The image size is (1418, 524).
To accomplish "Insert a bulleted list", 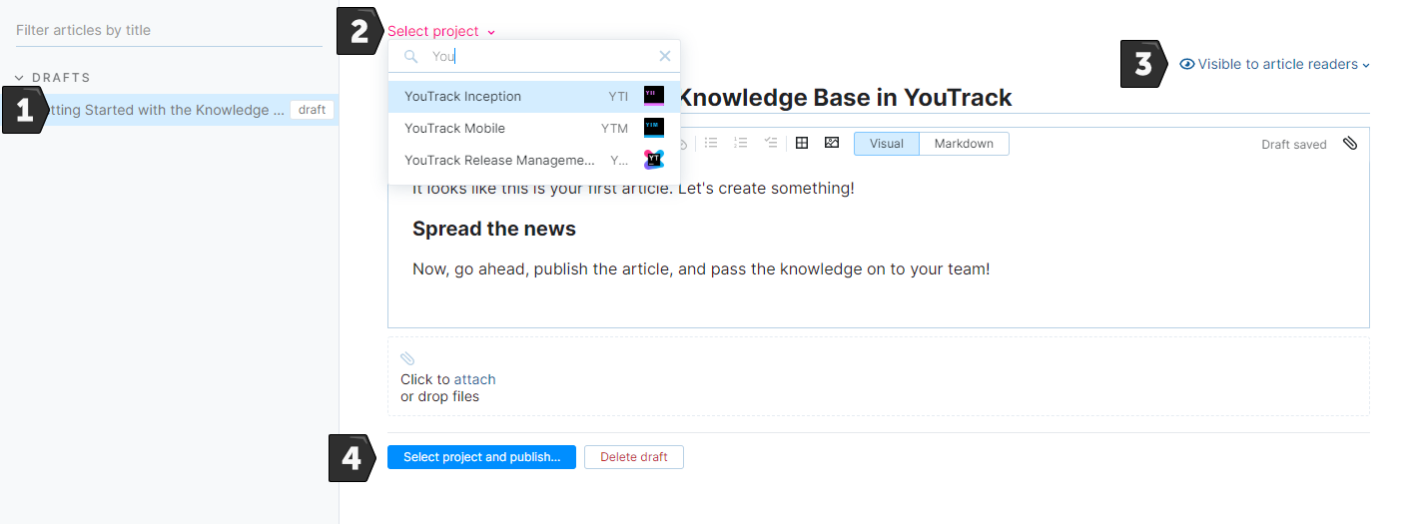I will [x=711, y=143].
